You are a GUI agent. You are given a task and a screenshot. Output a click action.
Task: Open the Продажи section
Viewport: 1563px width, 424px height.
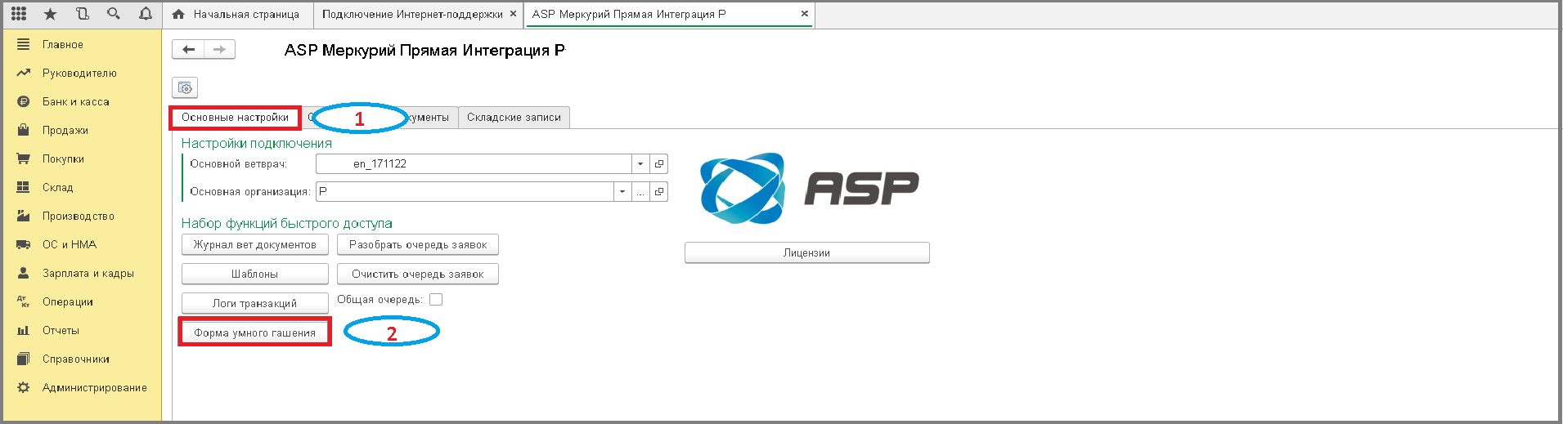[65, 130]
